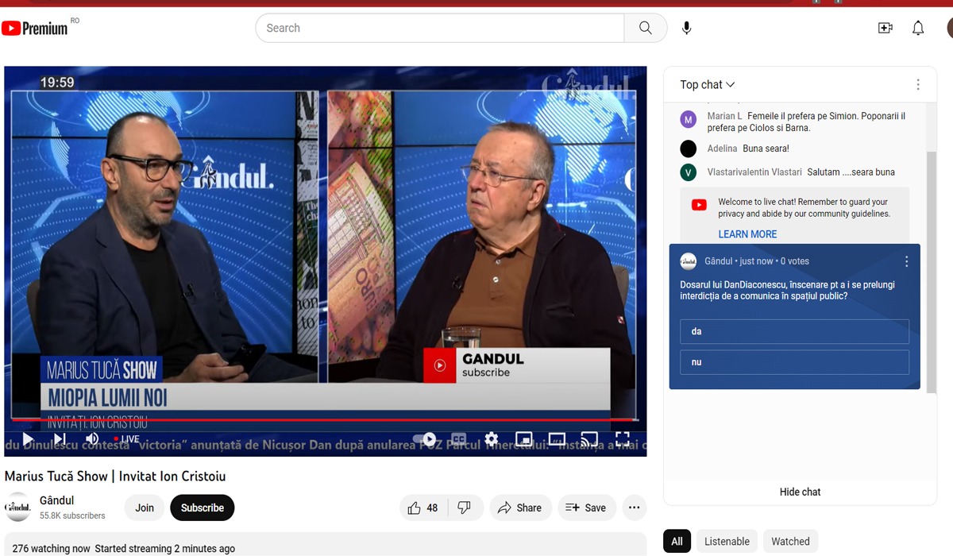Toggle autoplay switch in player
Screen dimensions: 953x556
point(426,438)
